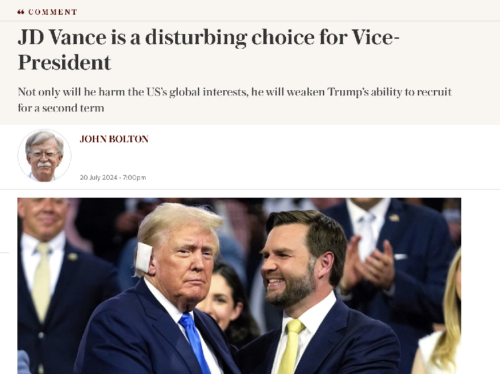
Task: Open the COMMENT section label
Action: point(53,12)
